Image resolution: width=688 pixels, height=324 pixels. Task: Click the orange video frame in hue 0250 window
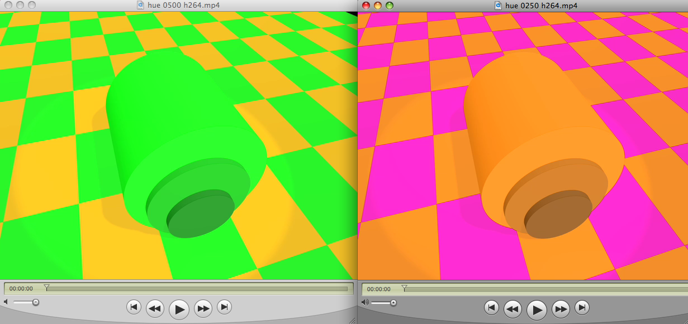523,145
